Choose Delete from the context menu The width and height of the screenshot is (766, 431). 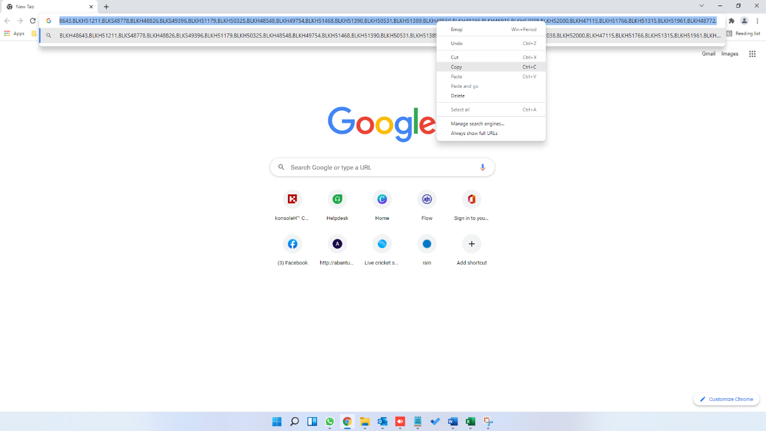click(x=491, y=96)
